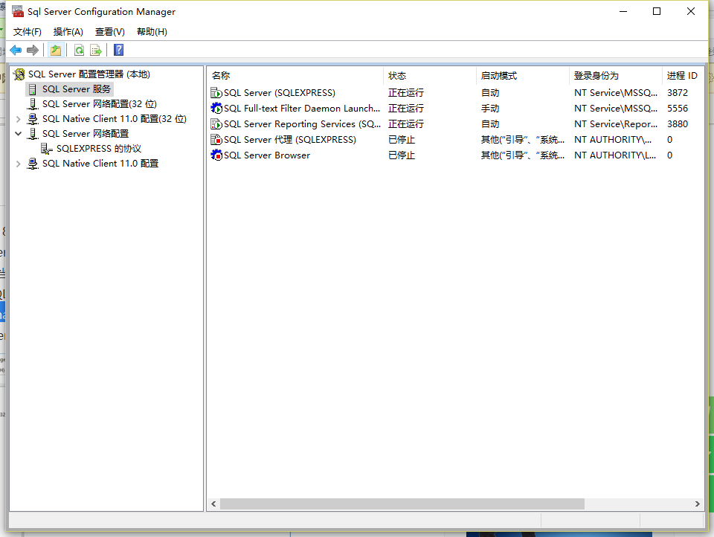Image resolution: width=714 pixels, height=537 pixels.
Task: Click NT Service\Repor... login cell
Action: point(616,124)
